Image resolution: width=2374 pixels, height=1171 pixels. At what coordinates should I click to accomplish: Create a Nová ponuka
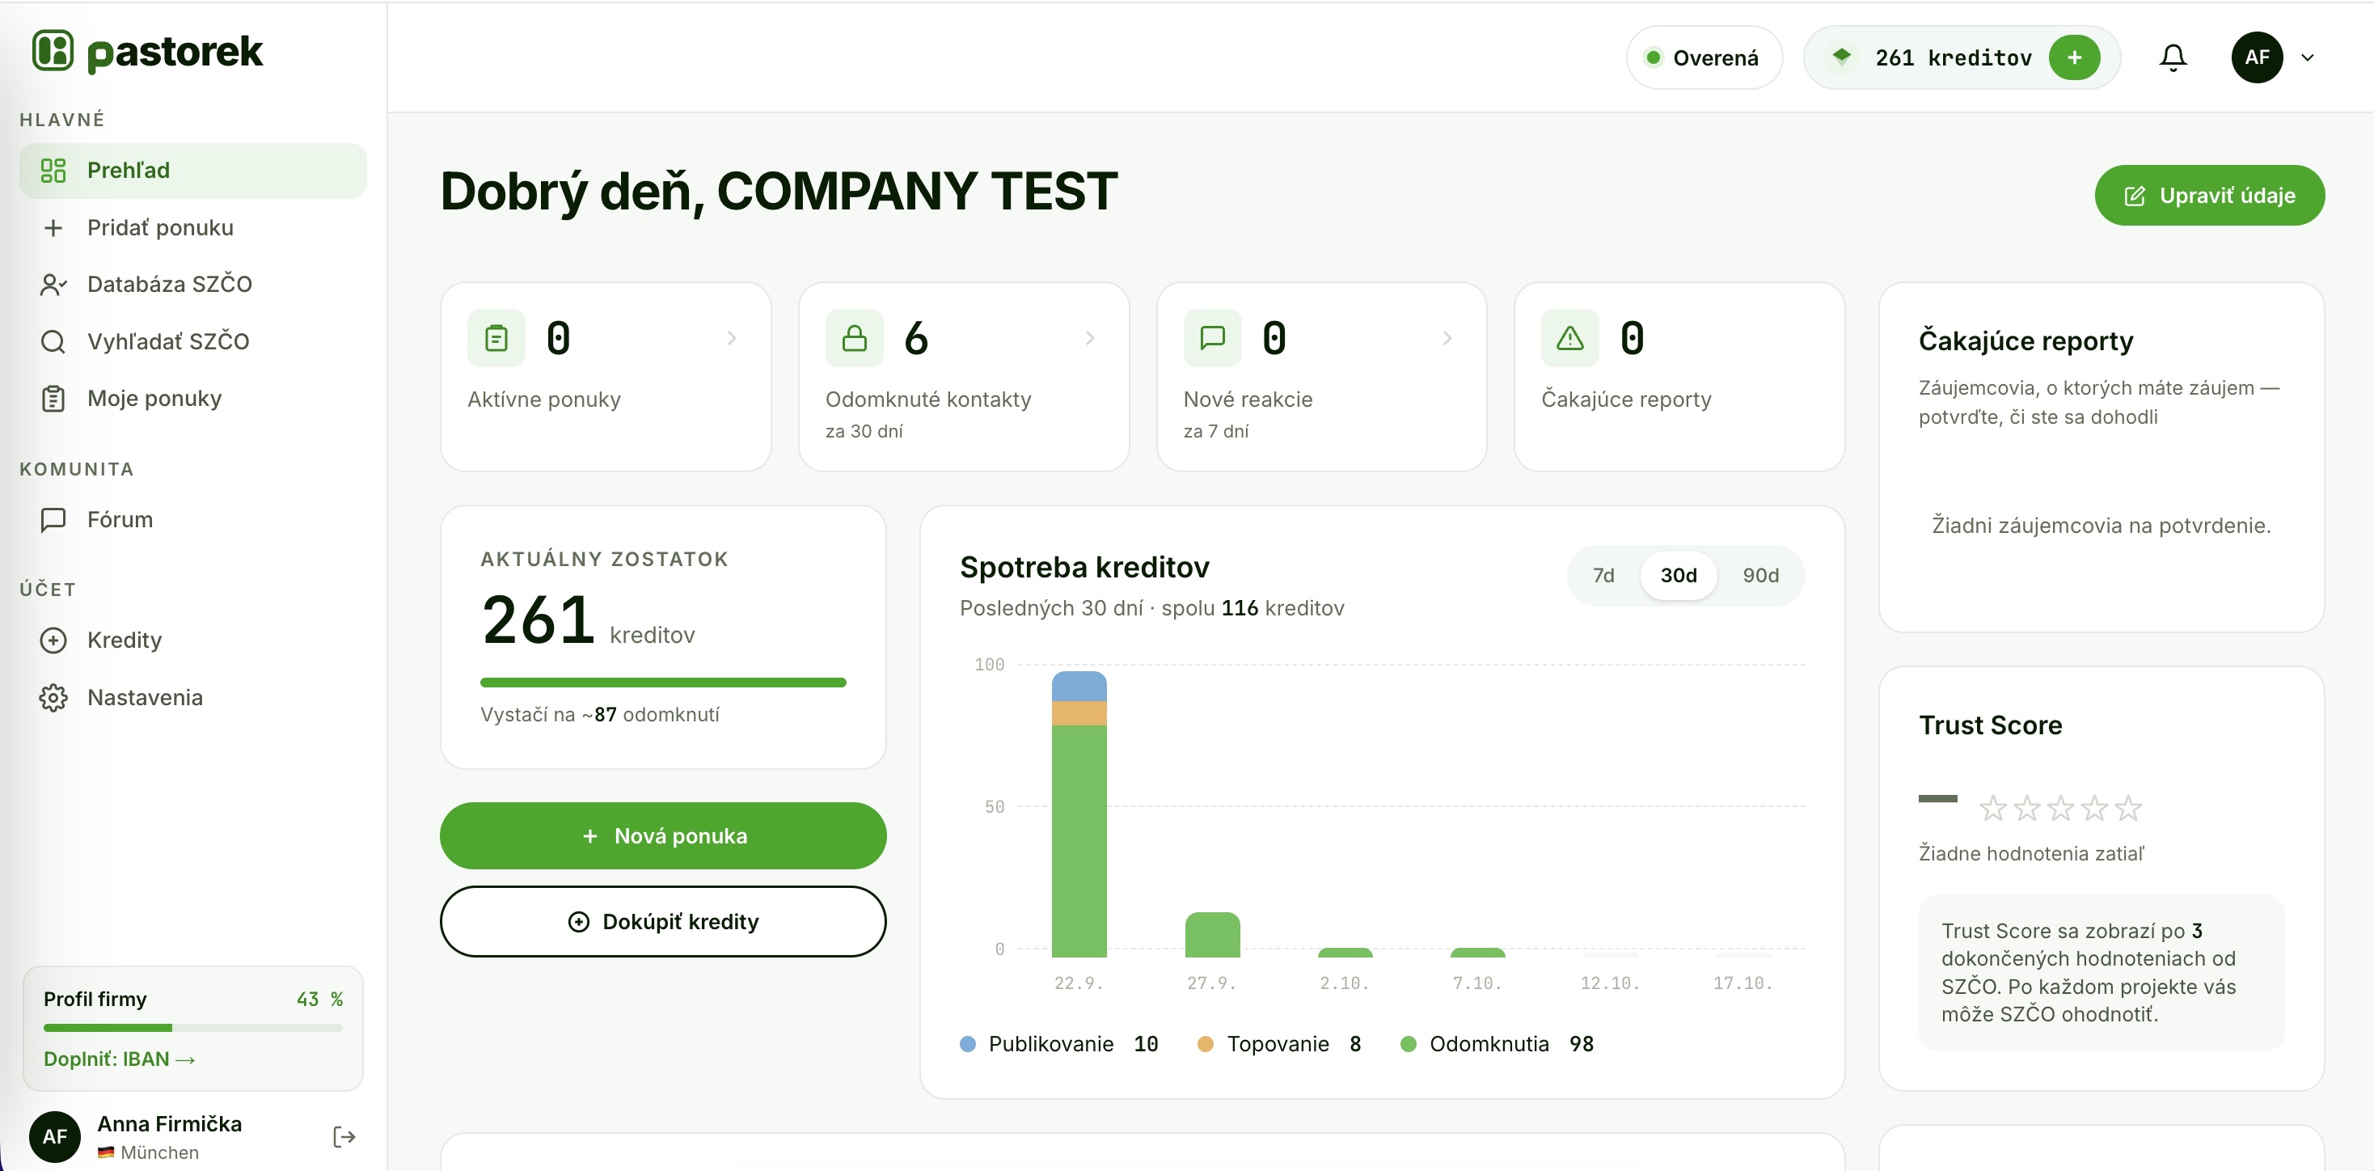coord(662,835)
